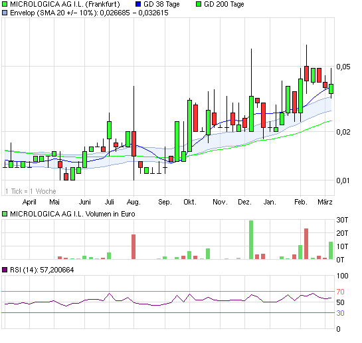Click the red 70 RSI level label
This screenshot has width=362, height=343.
point(341,292)
